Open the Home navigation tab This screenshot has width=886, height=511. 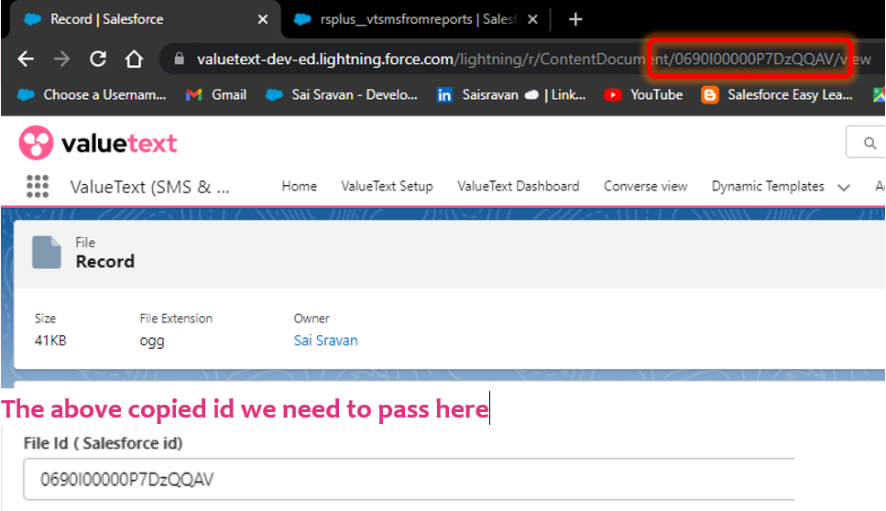tap(299, 186)
